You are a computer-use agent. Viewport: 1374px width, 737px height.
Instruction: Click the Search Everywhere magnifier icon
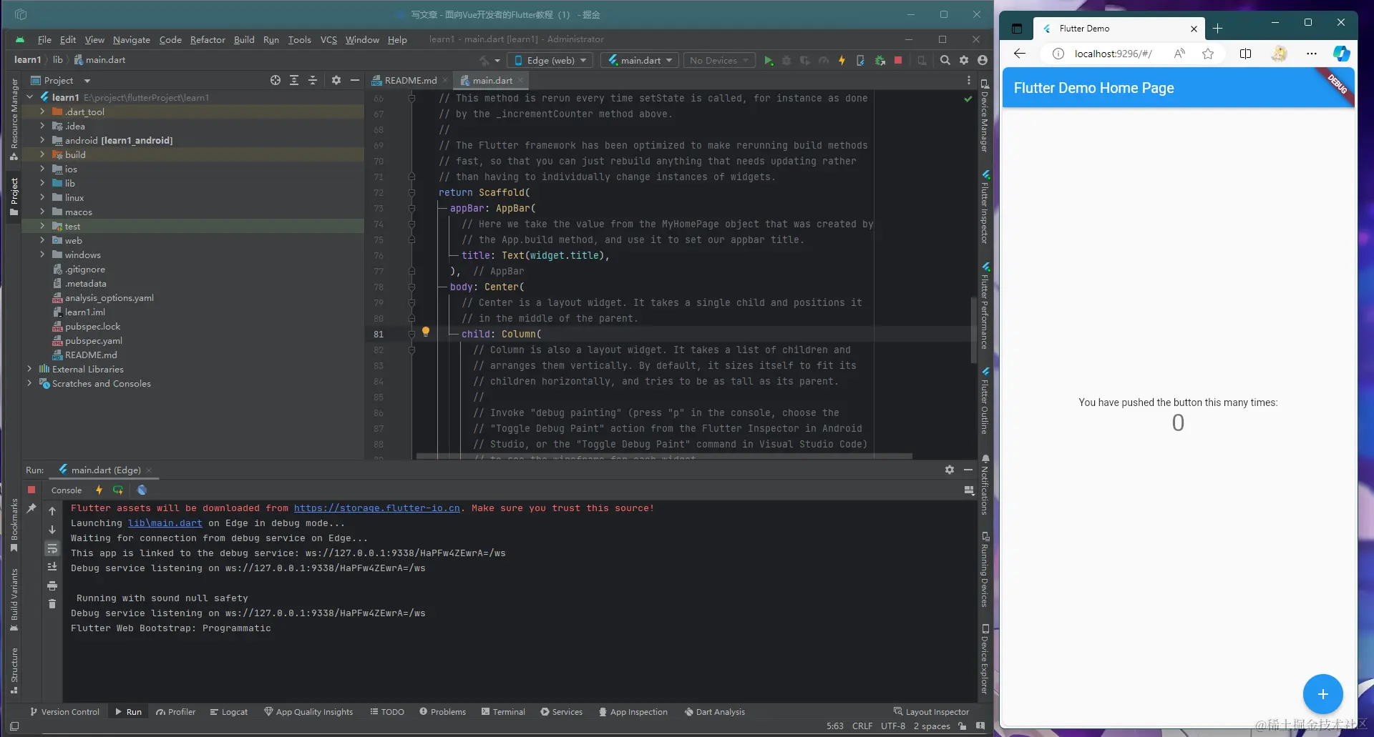click(x=945, y=61)
